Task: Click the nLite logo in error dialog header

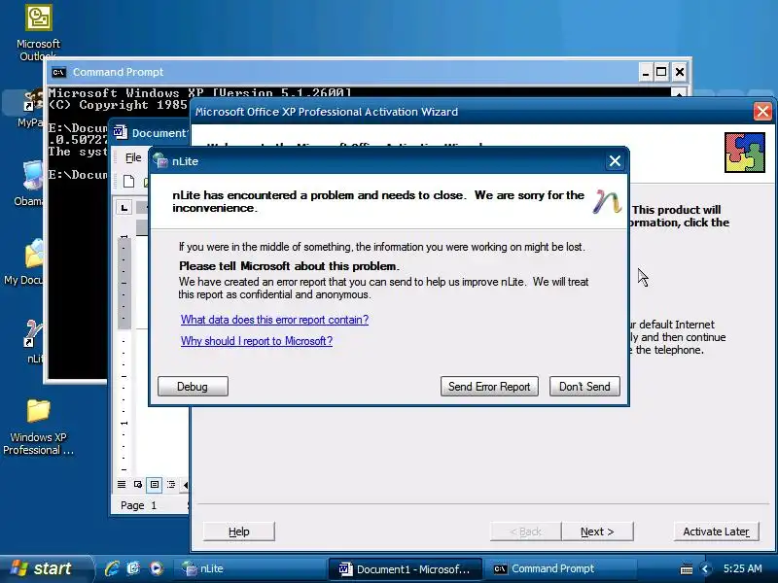Action: point(607,202)
